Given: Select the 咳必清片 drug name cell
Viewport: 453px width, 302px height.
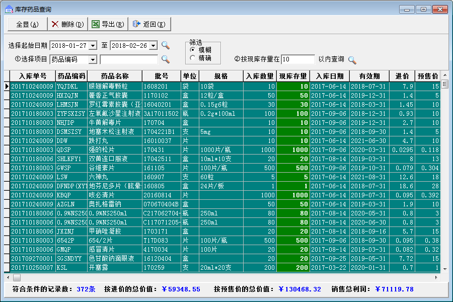Looking at the screenshot, I should coord(115,195).
